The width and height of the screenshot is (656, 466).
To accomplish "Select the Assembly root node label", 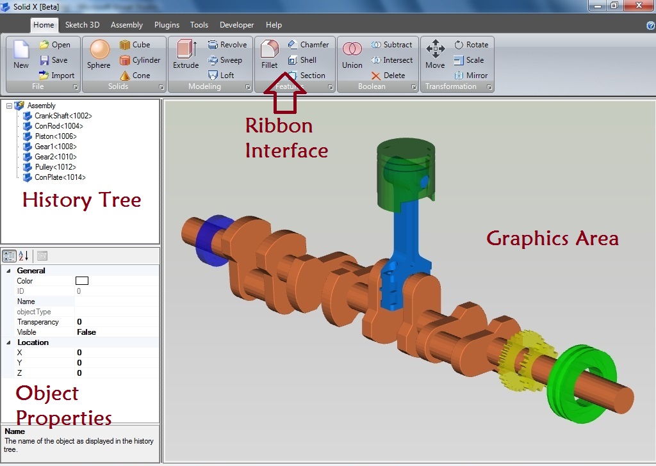I will tap(42, 106).
